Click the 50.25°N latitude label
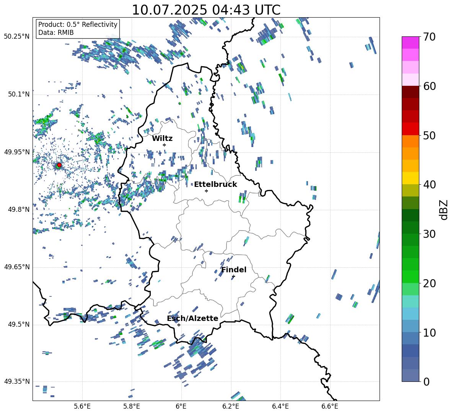 [x=17, y=37]
